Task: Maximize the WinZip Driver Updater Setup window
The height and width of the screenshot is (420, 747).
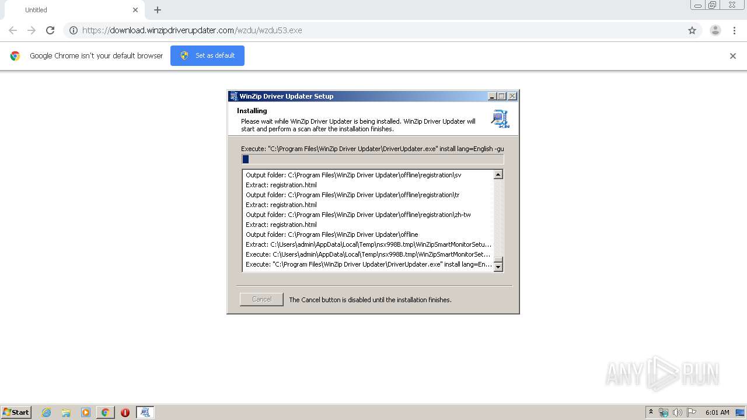Action: pos(502,96)
